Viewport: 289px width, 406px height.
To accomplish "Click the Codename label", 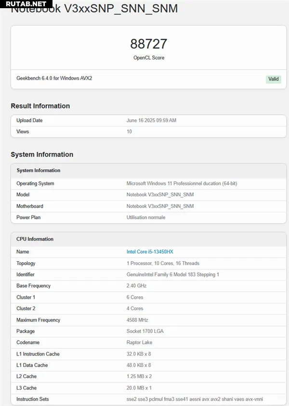I will 28,343.
